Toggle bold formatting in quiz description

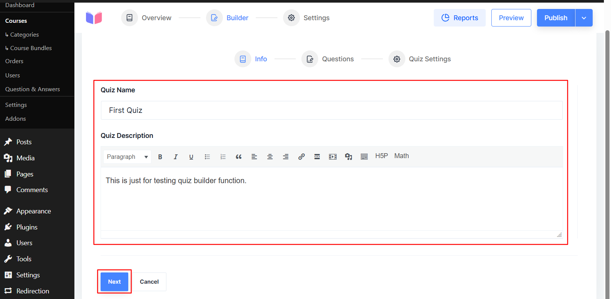coord(160,157)
